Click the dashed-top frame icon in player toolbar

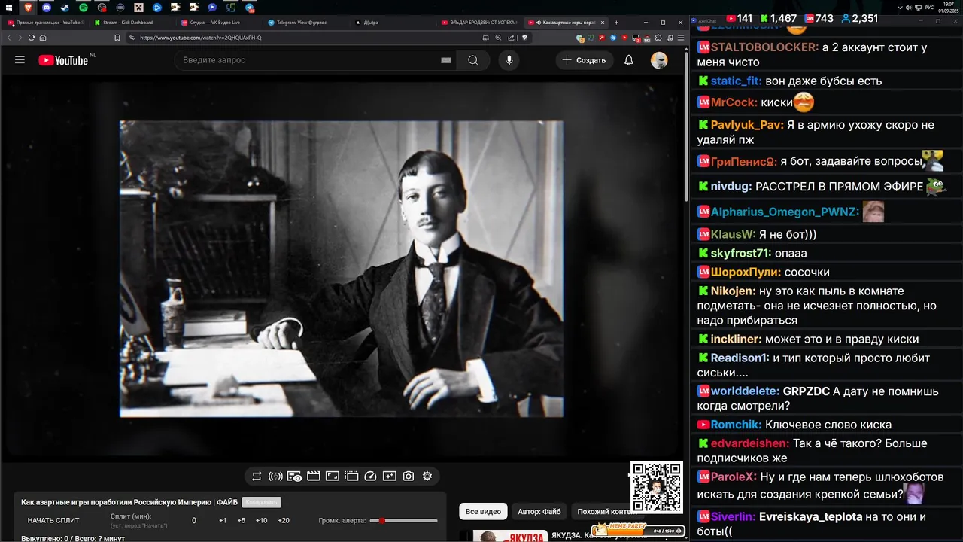351,477
